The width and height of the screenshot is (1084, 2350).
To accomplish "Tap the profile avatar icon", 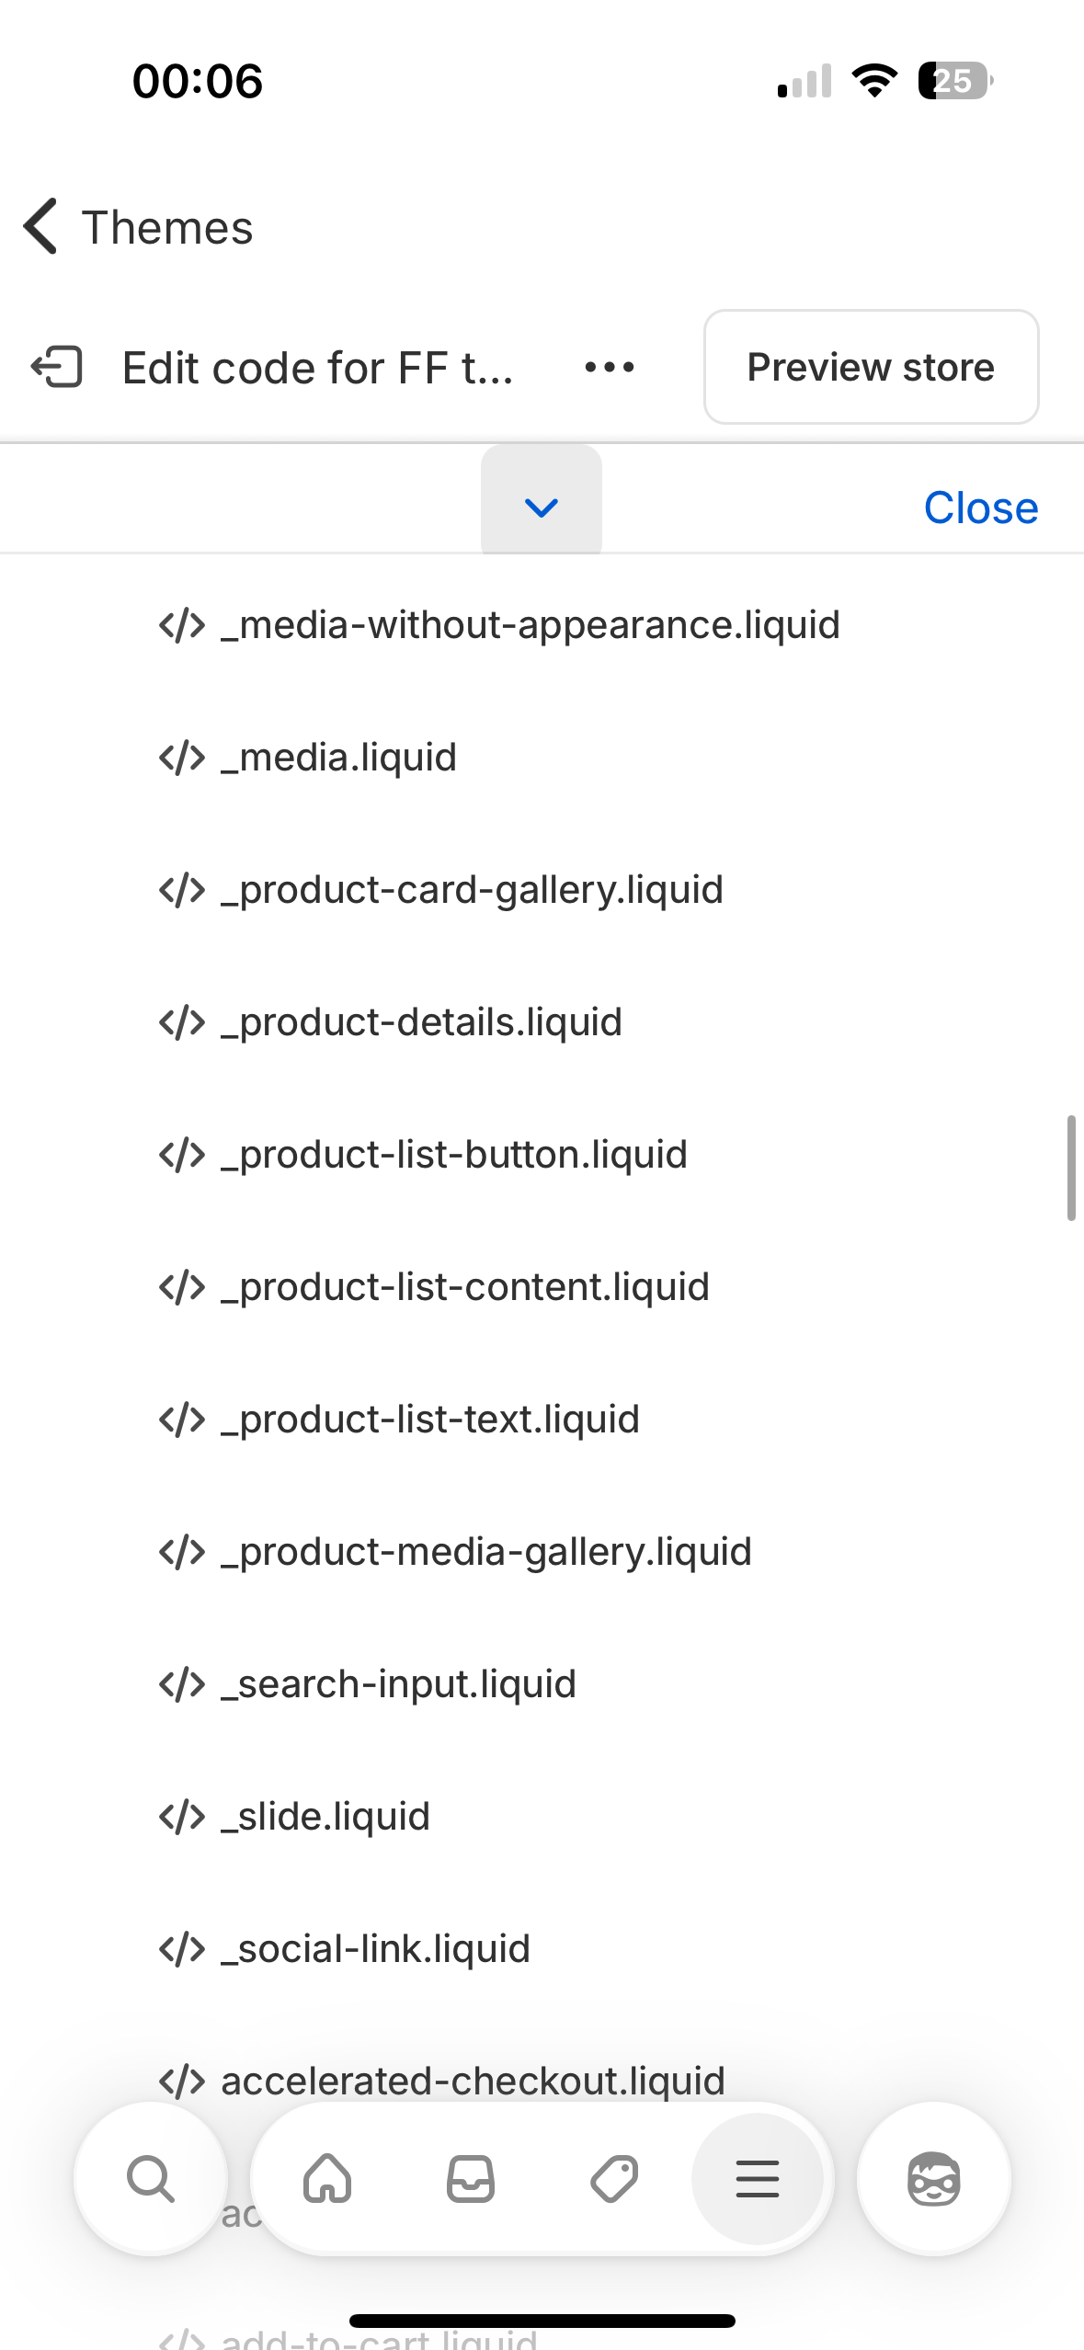I will (933, 2178).
